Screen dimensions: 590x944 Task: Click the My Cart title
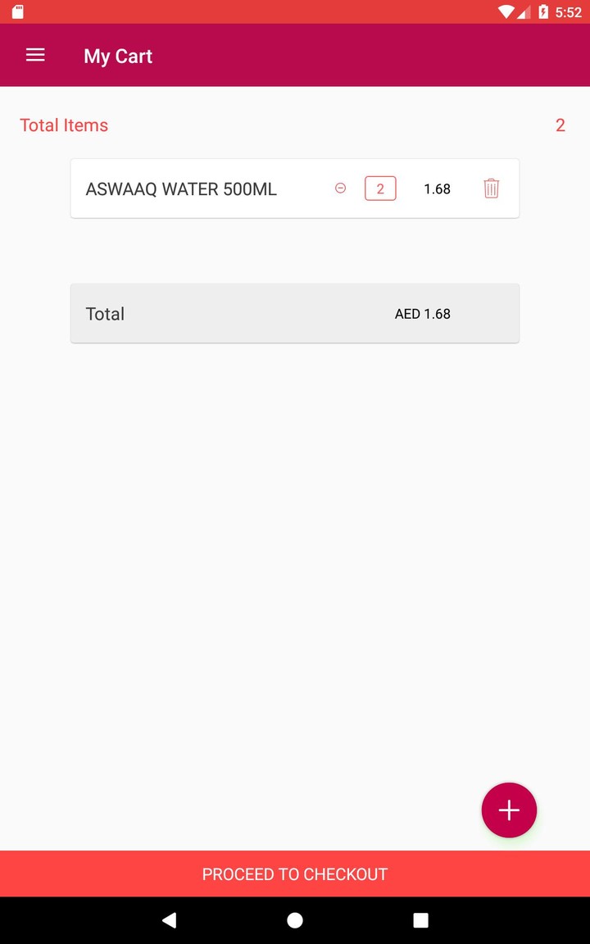click(x=118, y=56)
